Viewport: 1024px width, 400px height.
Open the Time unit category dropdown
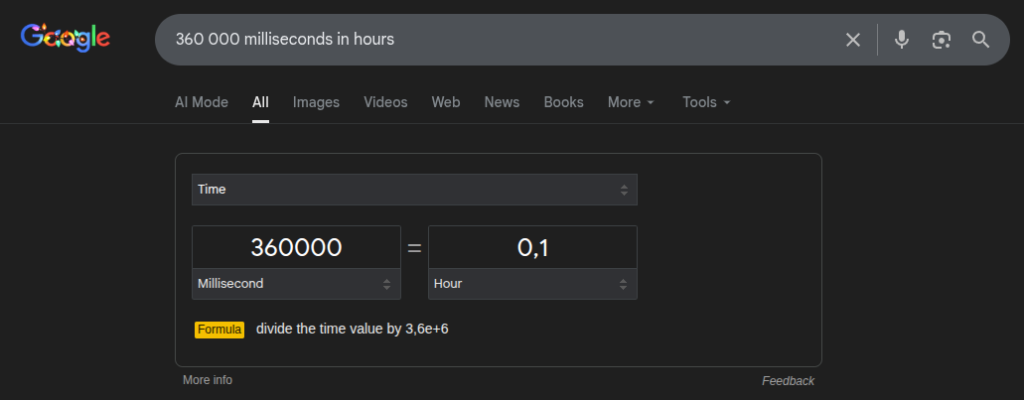(414, 190)
